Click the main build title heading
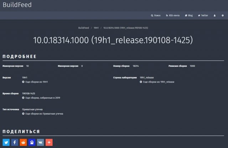 point(113,40)
